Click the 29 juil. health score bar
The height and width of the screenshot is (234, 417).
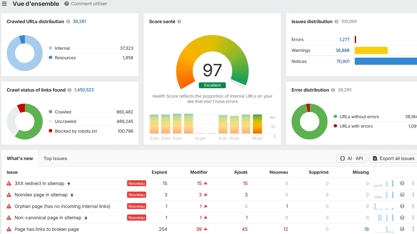257,124
